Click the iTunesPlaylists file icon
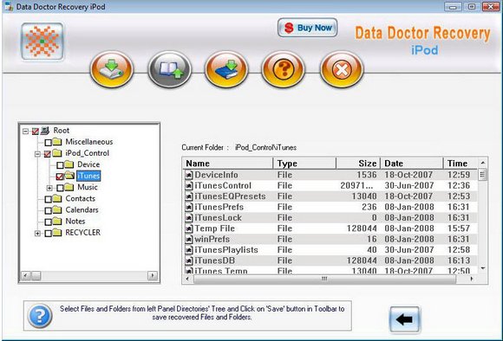This screenshot has width=503, height=341. click(189, 250)
